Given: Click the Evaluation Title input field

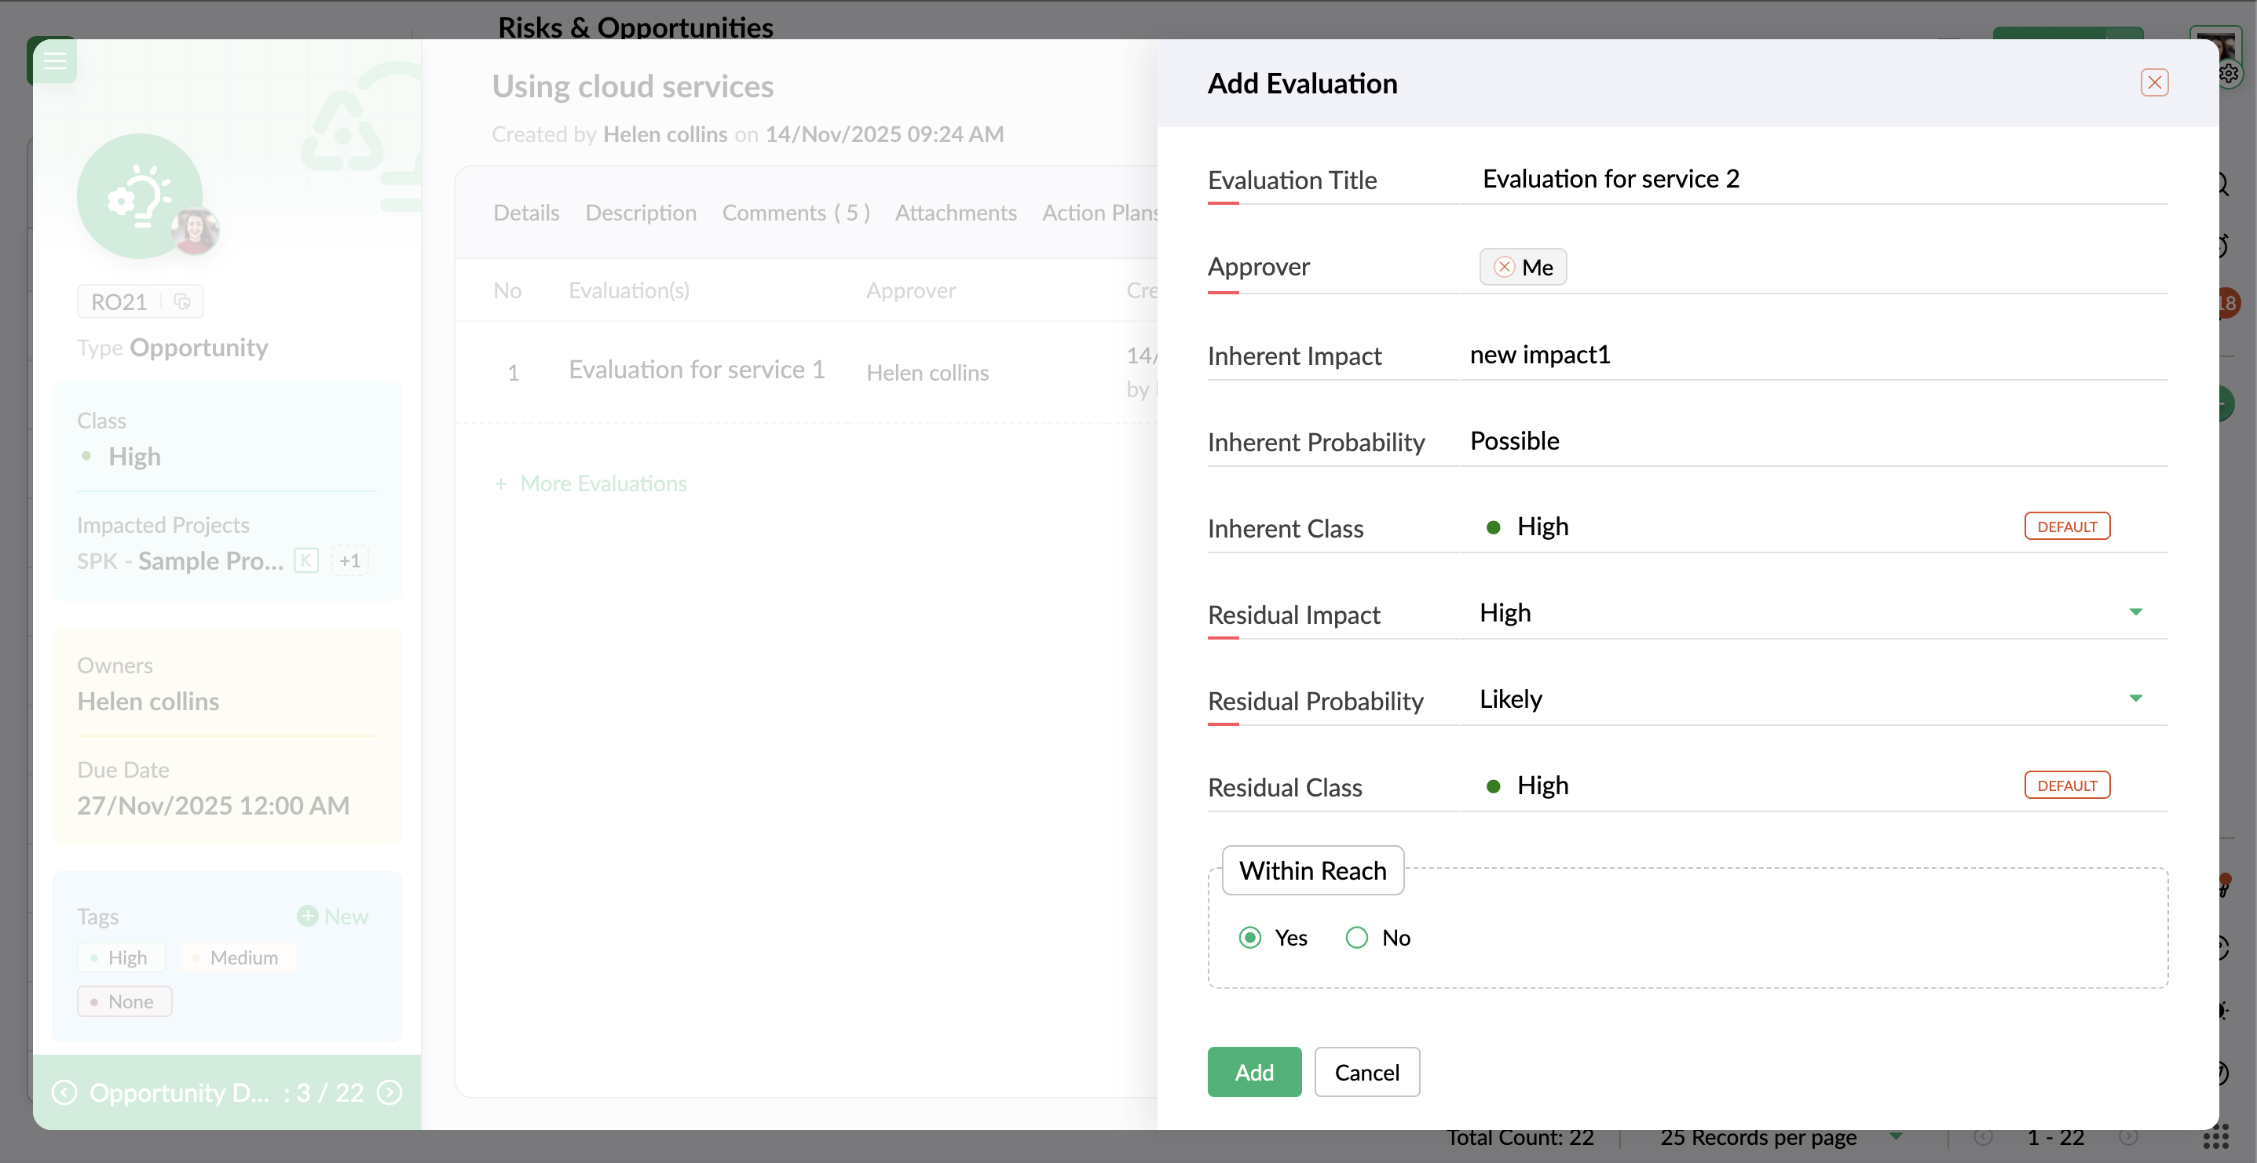Looking at the screenshot, I should point(1813,179).
